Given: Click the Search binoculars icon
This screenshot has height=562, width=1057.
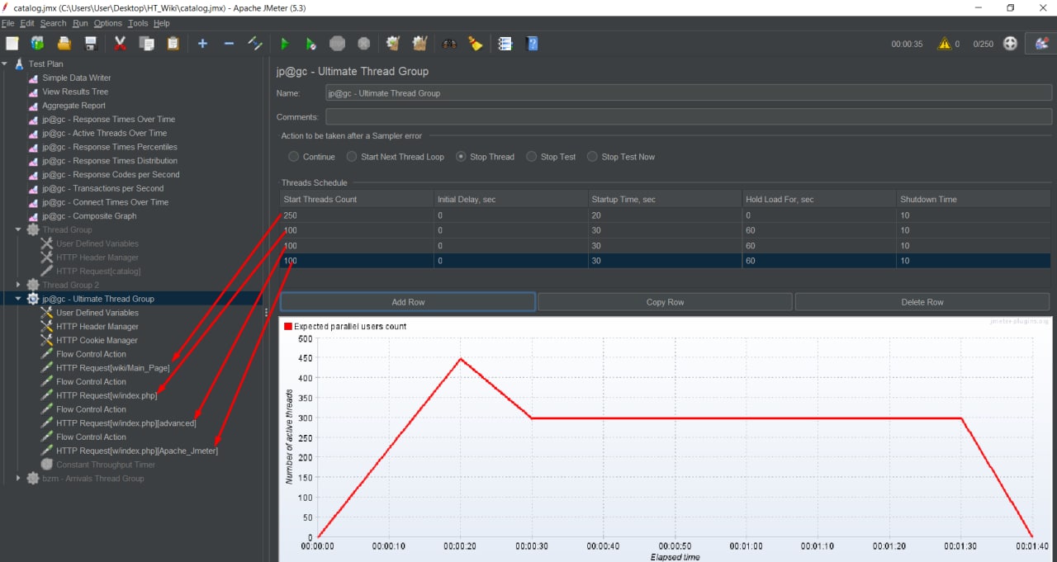Looking at the screenshot, I should 448,43.
